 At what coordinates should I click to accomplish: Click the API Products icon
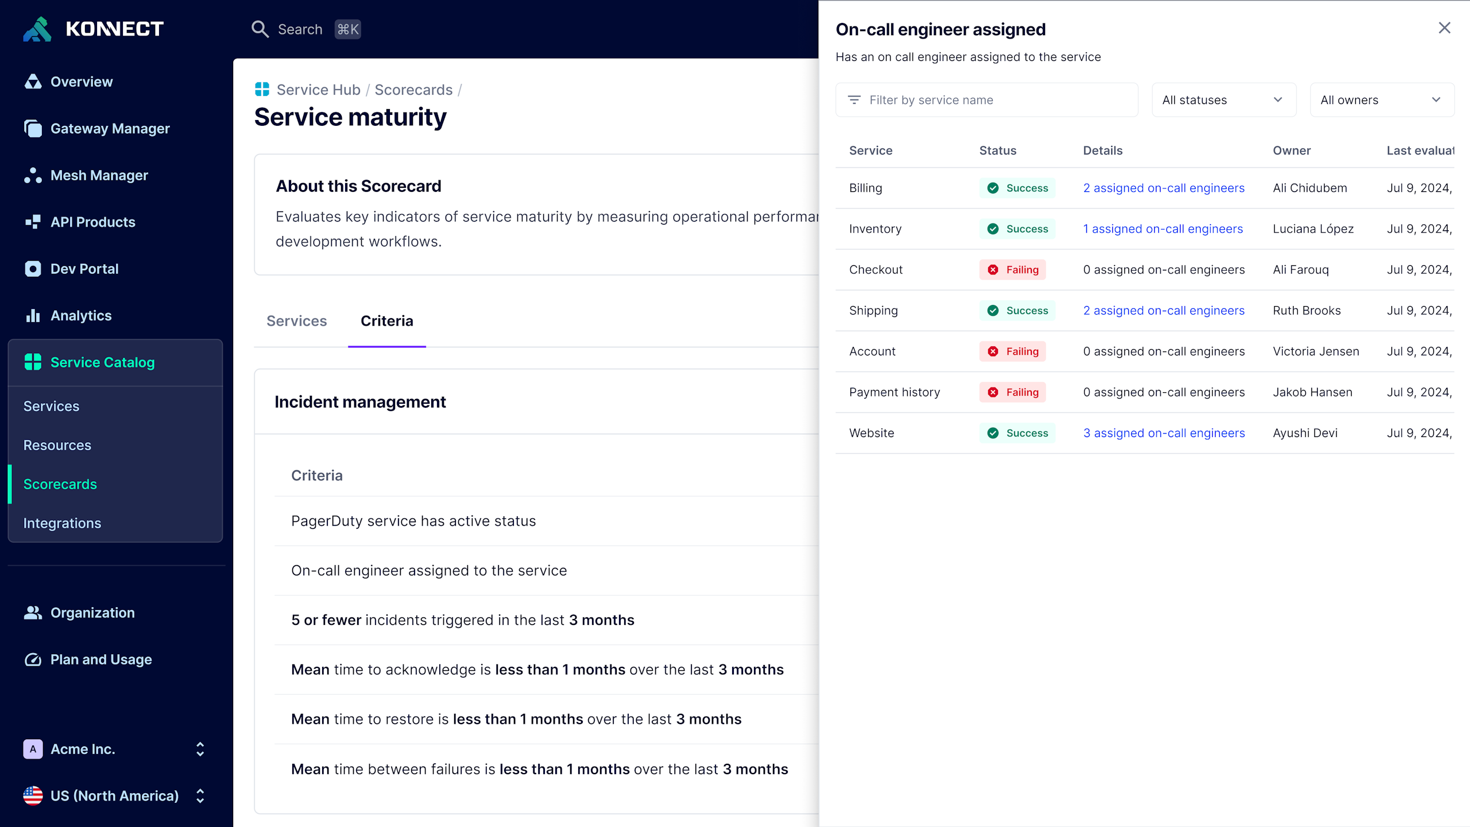[33, 222]
